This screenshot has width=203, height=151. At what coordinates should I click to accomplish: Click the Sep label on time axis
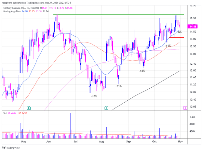pos(129,142)
